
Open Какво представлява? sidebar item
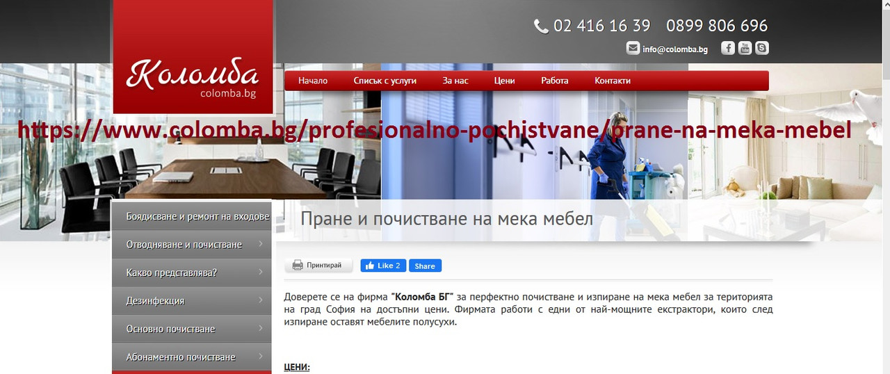[x=192, y=273]
